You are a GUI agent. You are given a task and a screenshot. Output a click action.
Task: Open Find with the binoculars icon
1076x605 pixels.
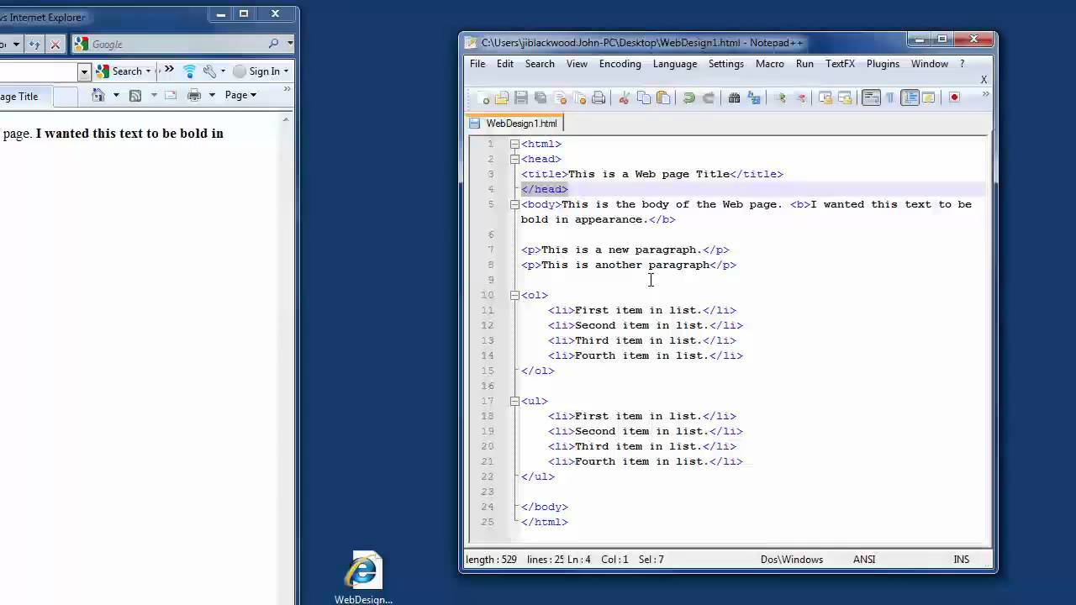point(734,97)
